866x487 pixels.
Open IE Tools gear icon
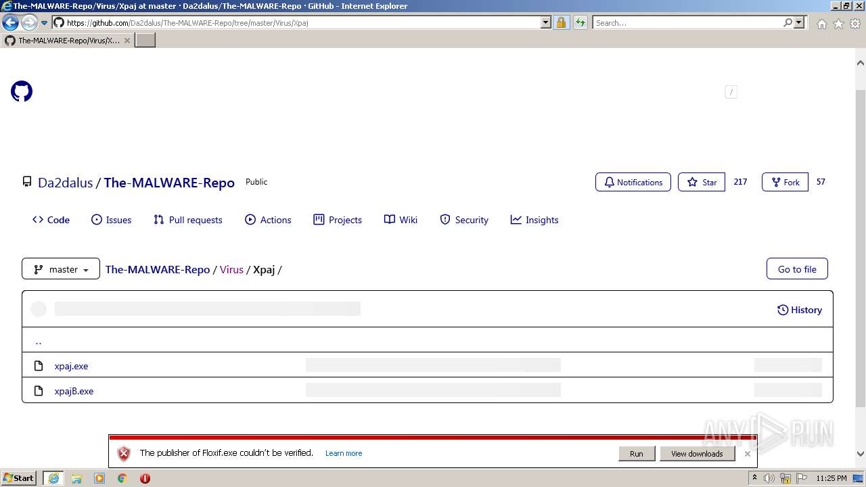pyautogui.click(x=855, y=24)
